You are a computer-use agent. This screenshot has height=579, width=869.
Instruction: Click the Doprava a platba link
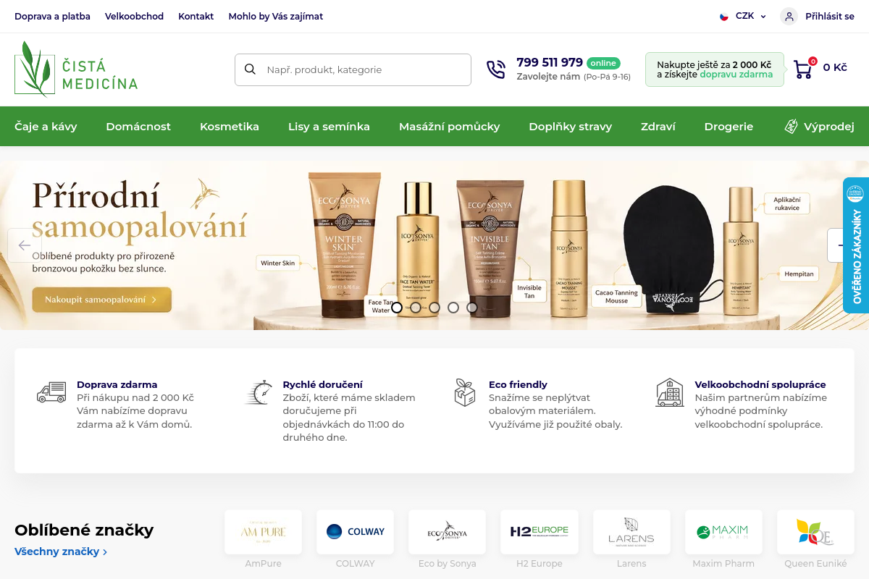pyautogui.click(x=52, y=16)
